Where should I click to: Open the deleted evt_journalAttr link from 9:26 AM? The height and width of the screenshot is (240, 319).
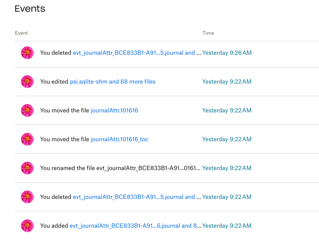pyautogui.click(x=136, y=53)
